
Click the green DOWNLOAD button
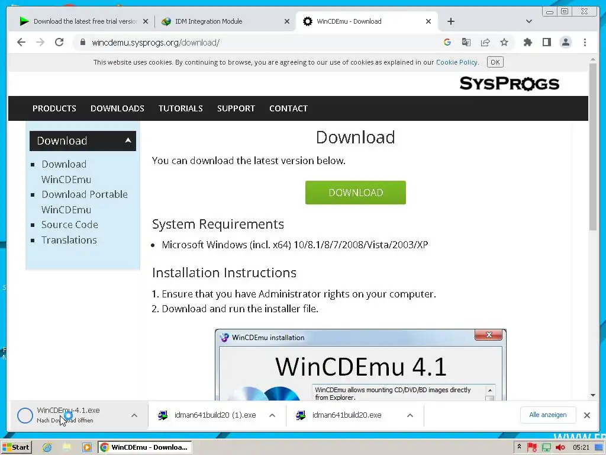coord(356,193)
